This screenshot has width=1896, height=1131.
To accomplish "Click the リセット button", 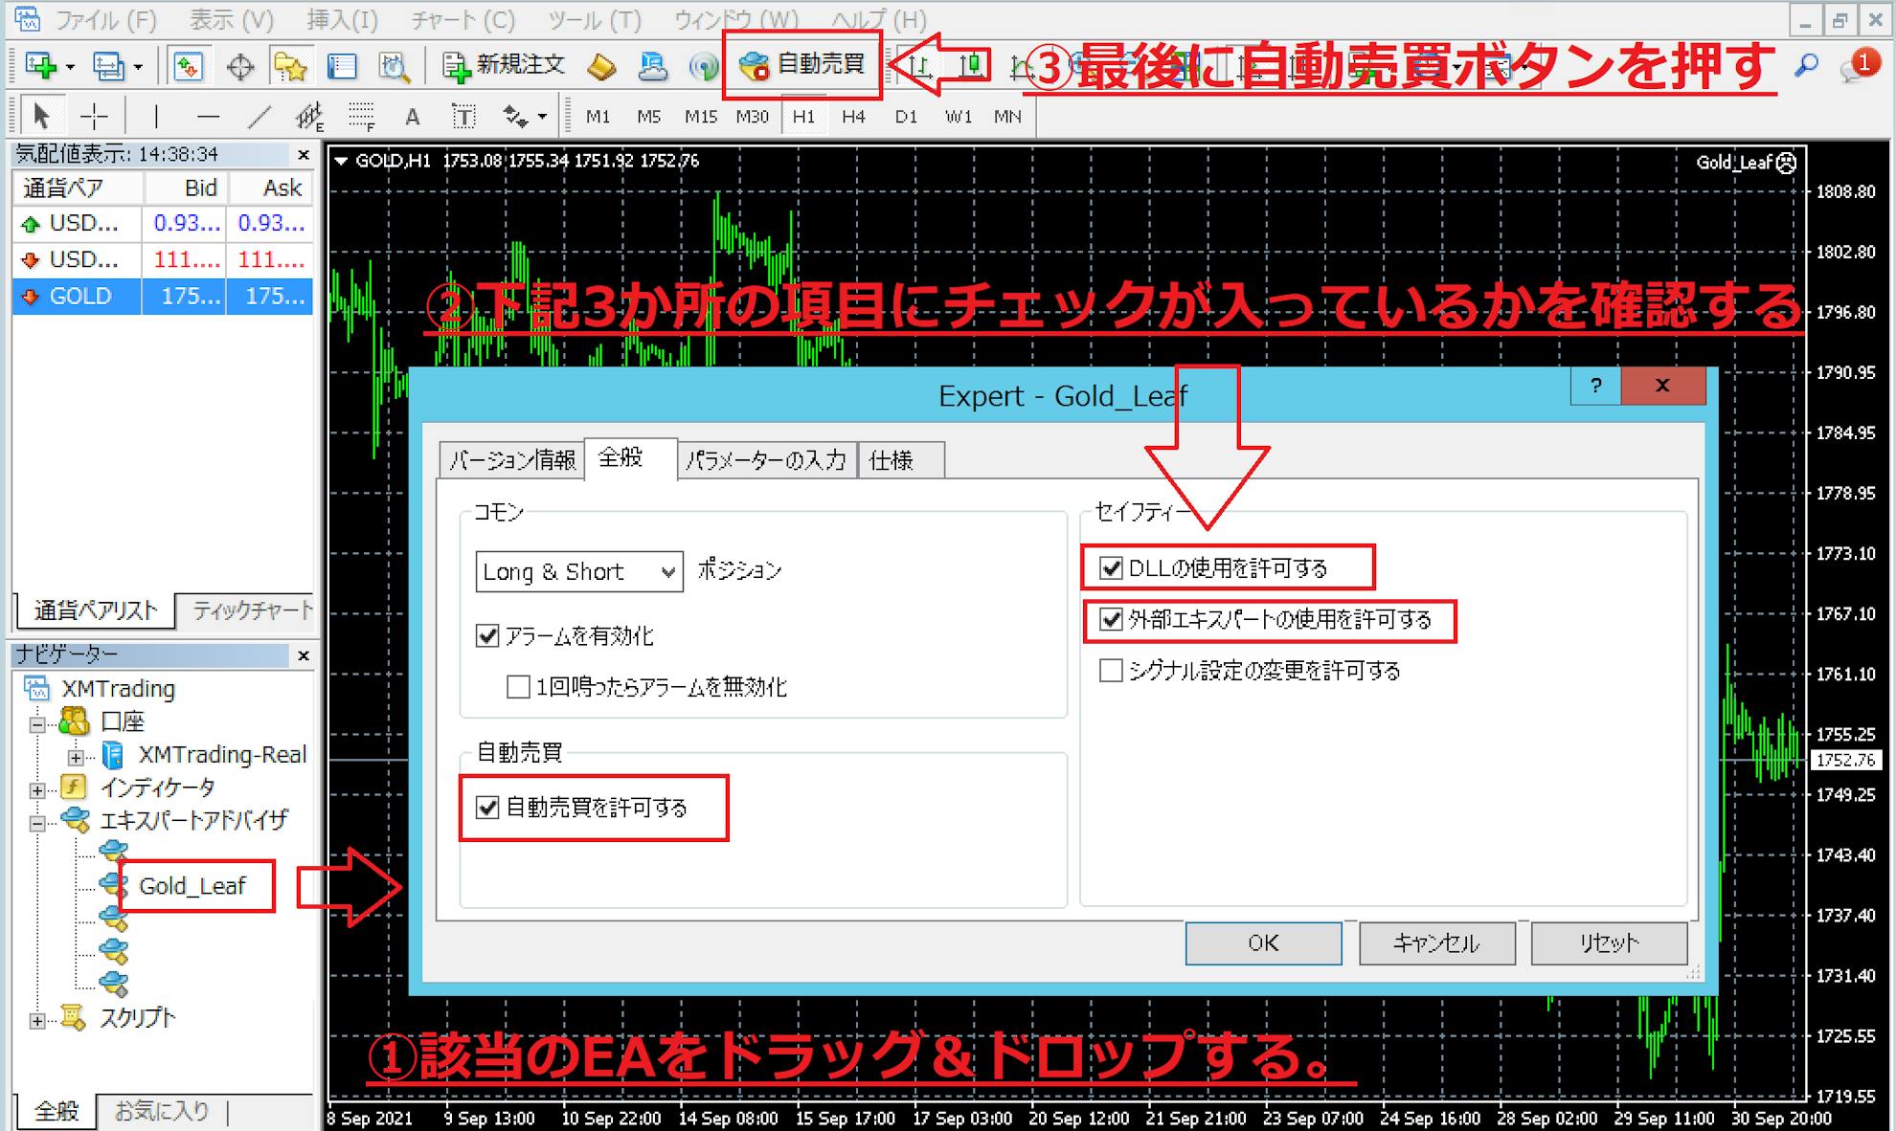I will click(x=1609, y=943).
